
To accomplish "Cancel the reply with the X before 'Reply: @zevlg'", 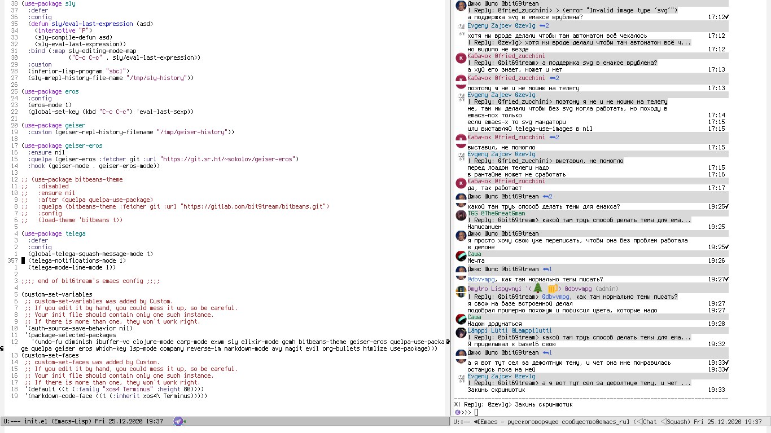I will point(456,405).
